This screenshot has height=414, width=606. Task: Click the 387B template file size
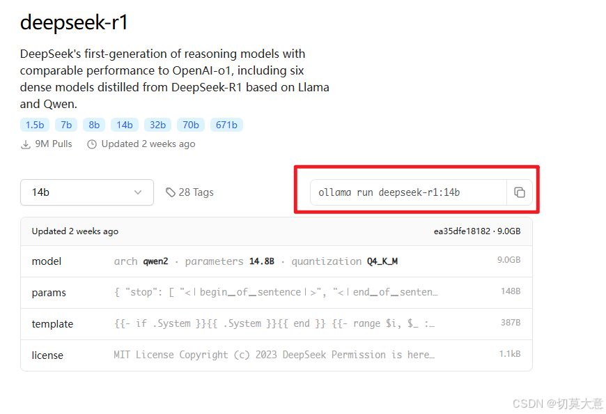511,323
